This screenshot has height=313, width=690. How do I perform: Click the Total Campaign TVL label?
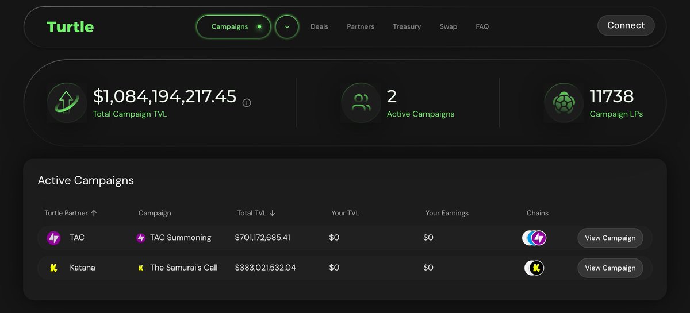(130, 114)
